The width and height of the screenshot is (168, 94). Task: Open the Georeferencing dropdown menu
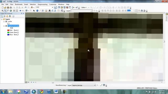(x=61, y=85)
